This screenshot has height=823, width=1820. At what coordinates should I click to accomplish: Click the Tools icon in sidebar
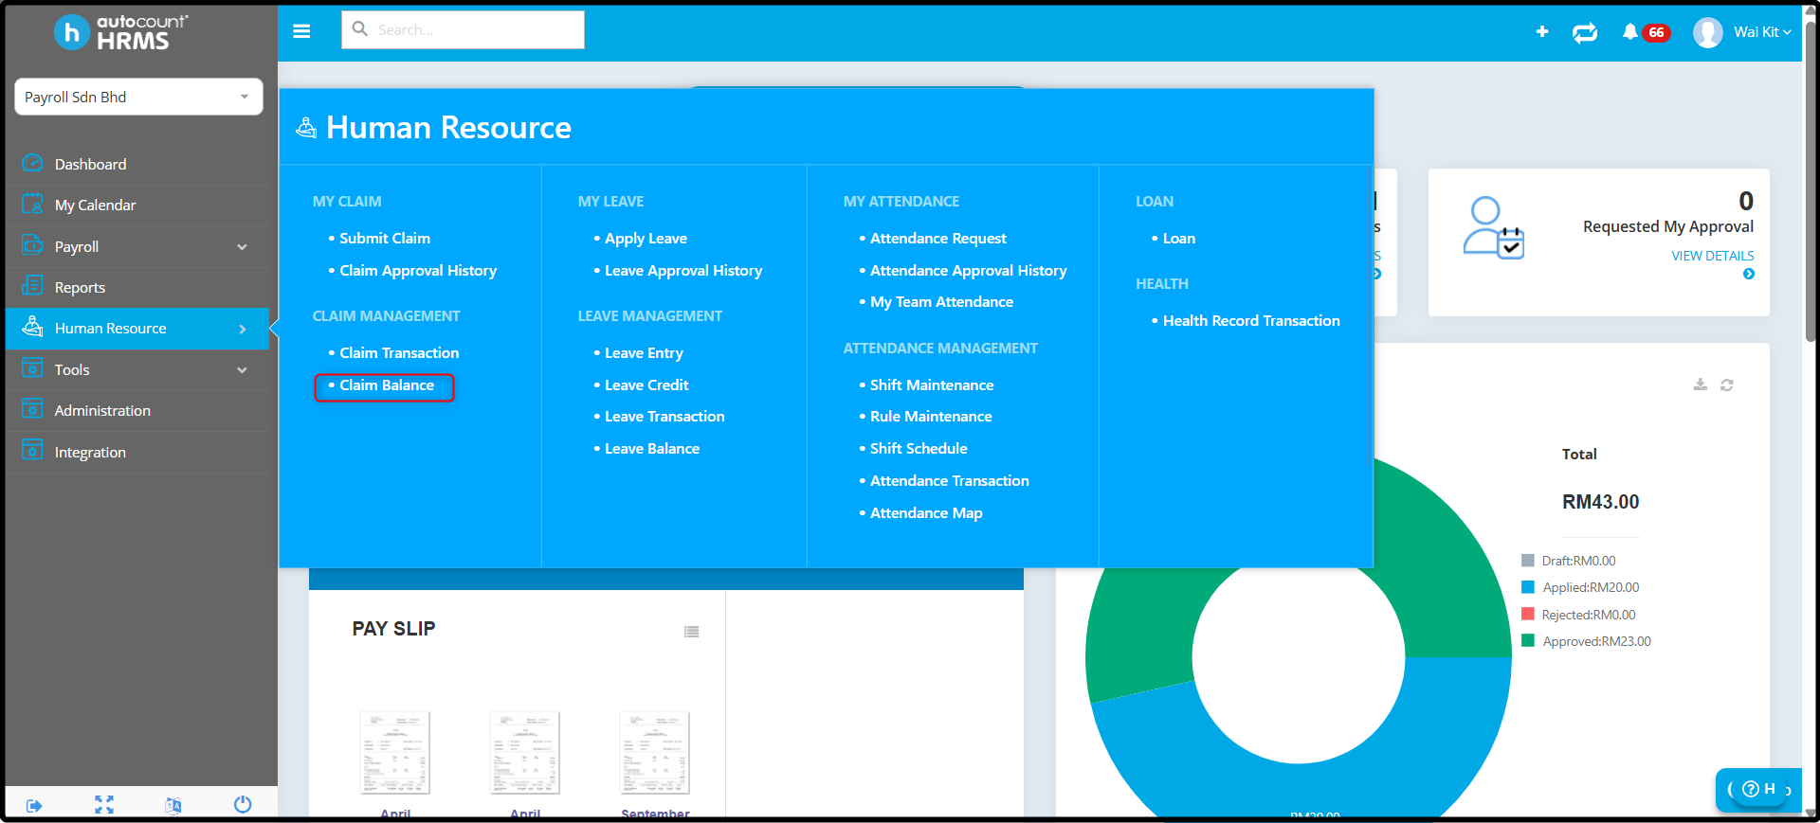coord(32,368)
